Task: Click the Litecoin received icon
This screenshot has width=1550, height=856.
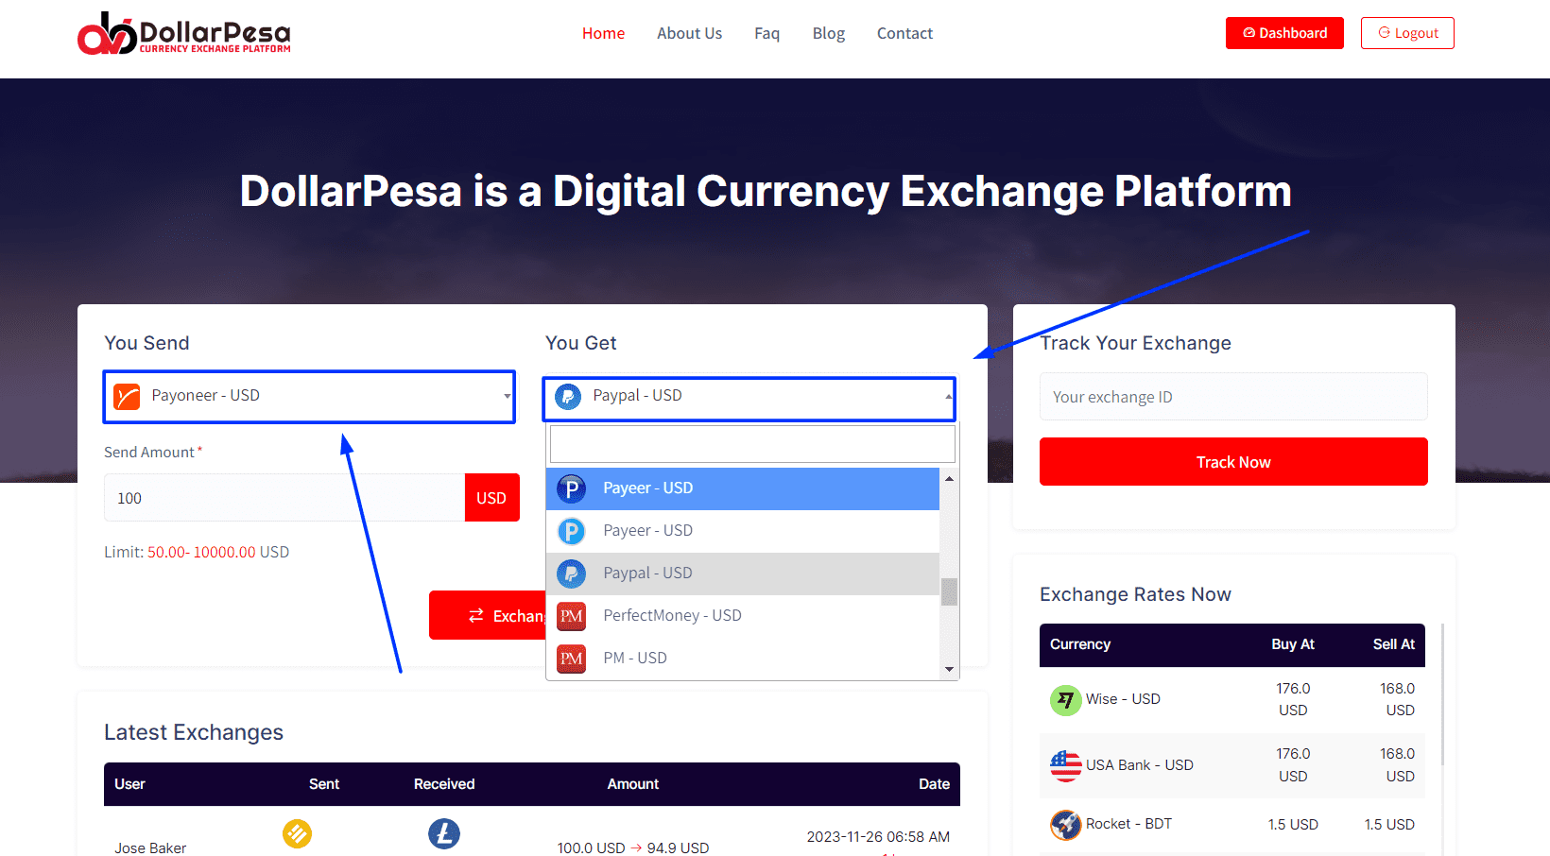Action: point(443,833)
